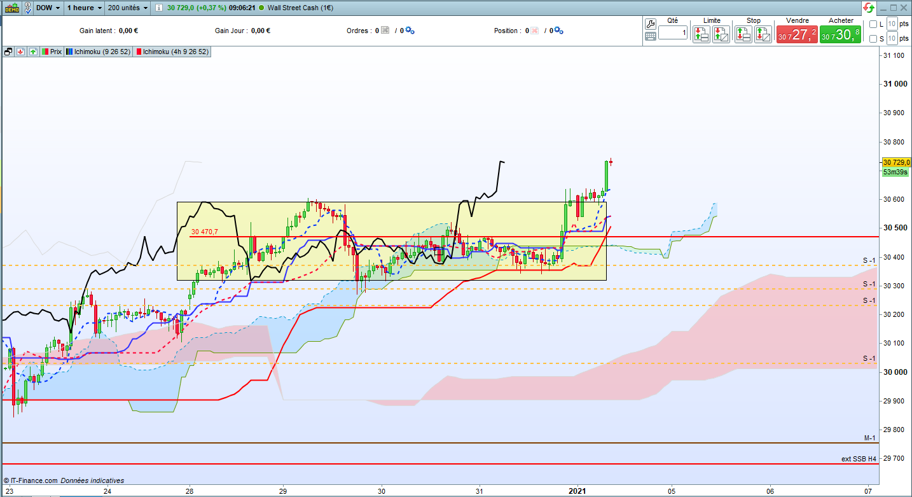Click the pin/link chart icon beside DEMO
Screen dimensions: 912x497
tap(27, 8)
